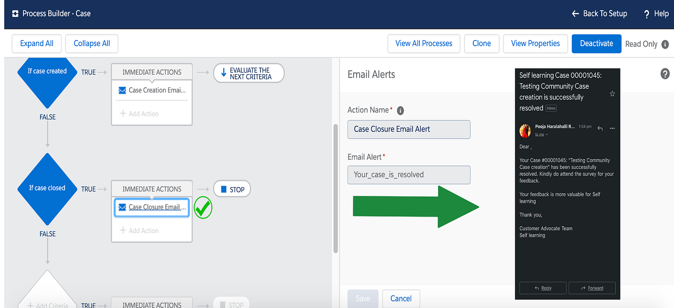Open View All Processes
This screenshot has width=674, height=308.
point(424,43)
